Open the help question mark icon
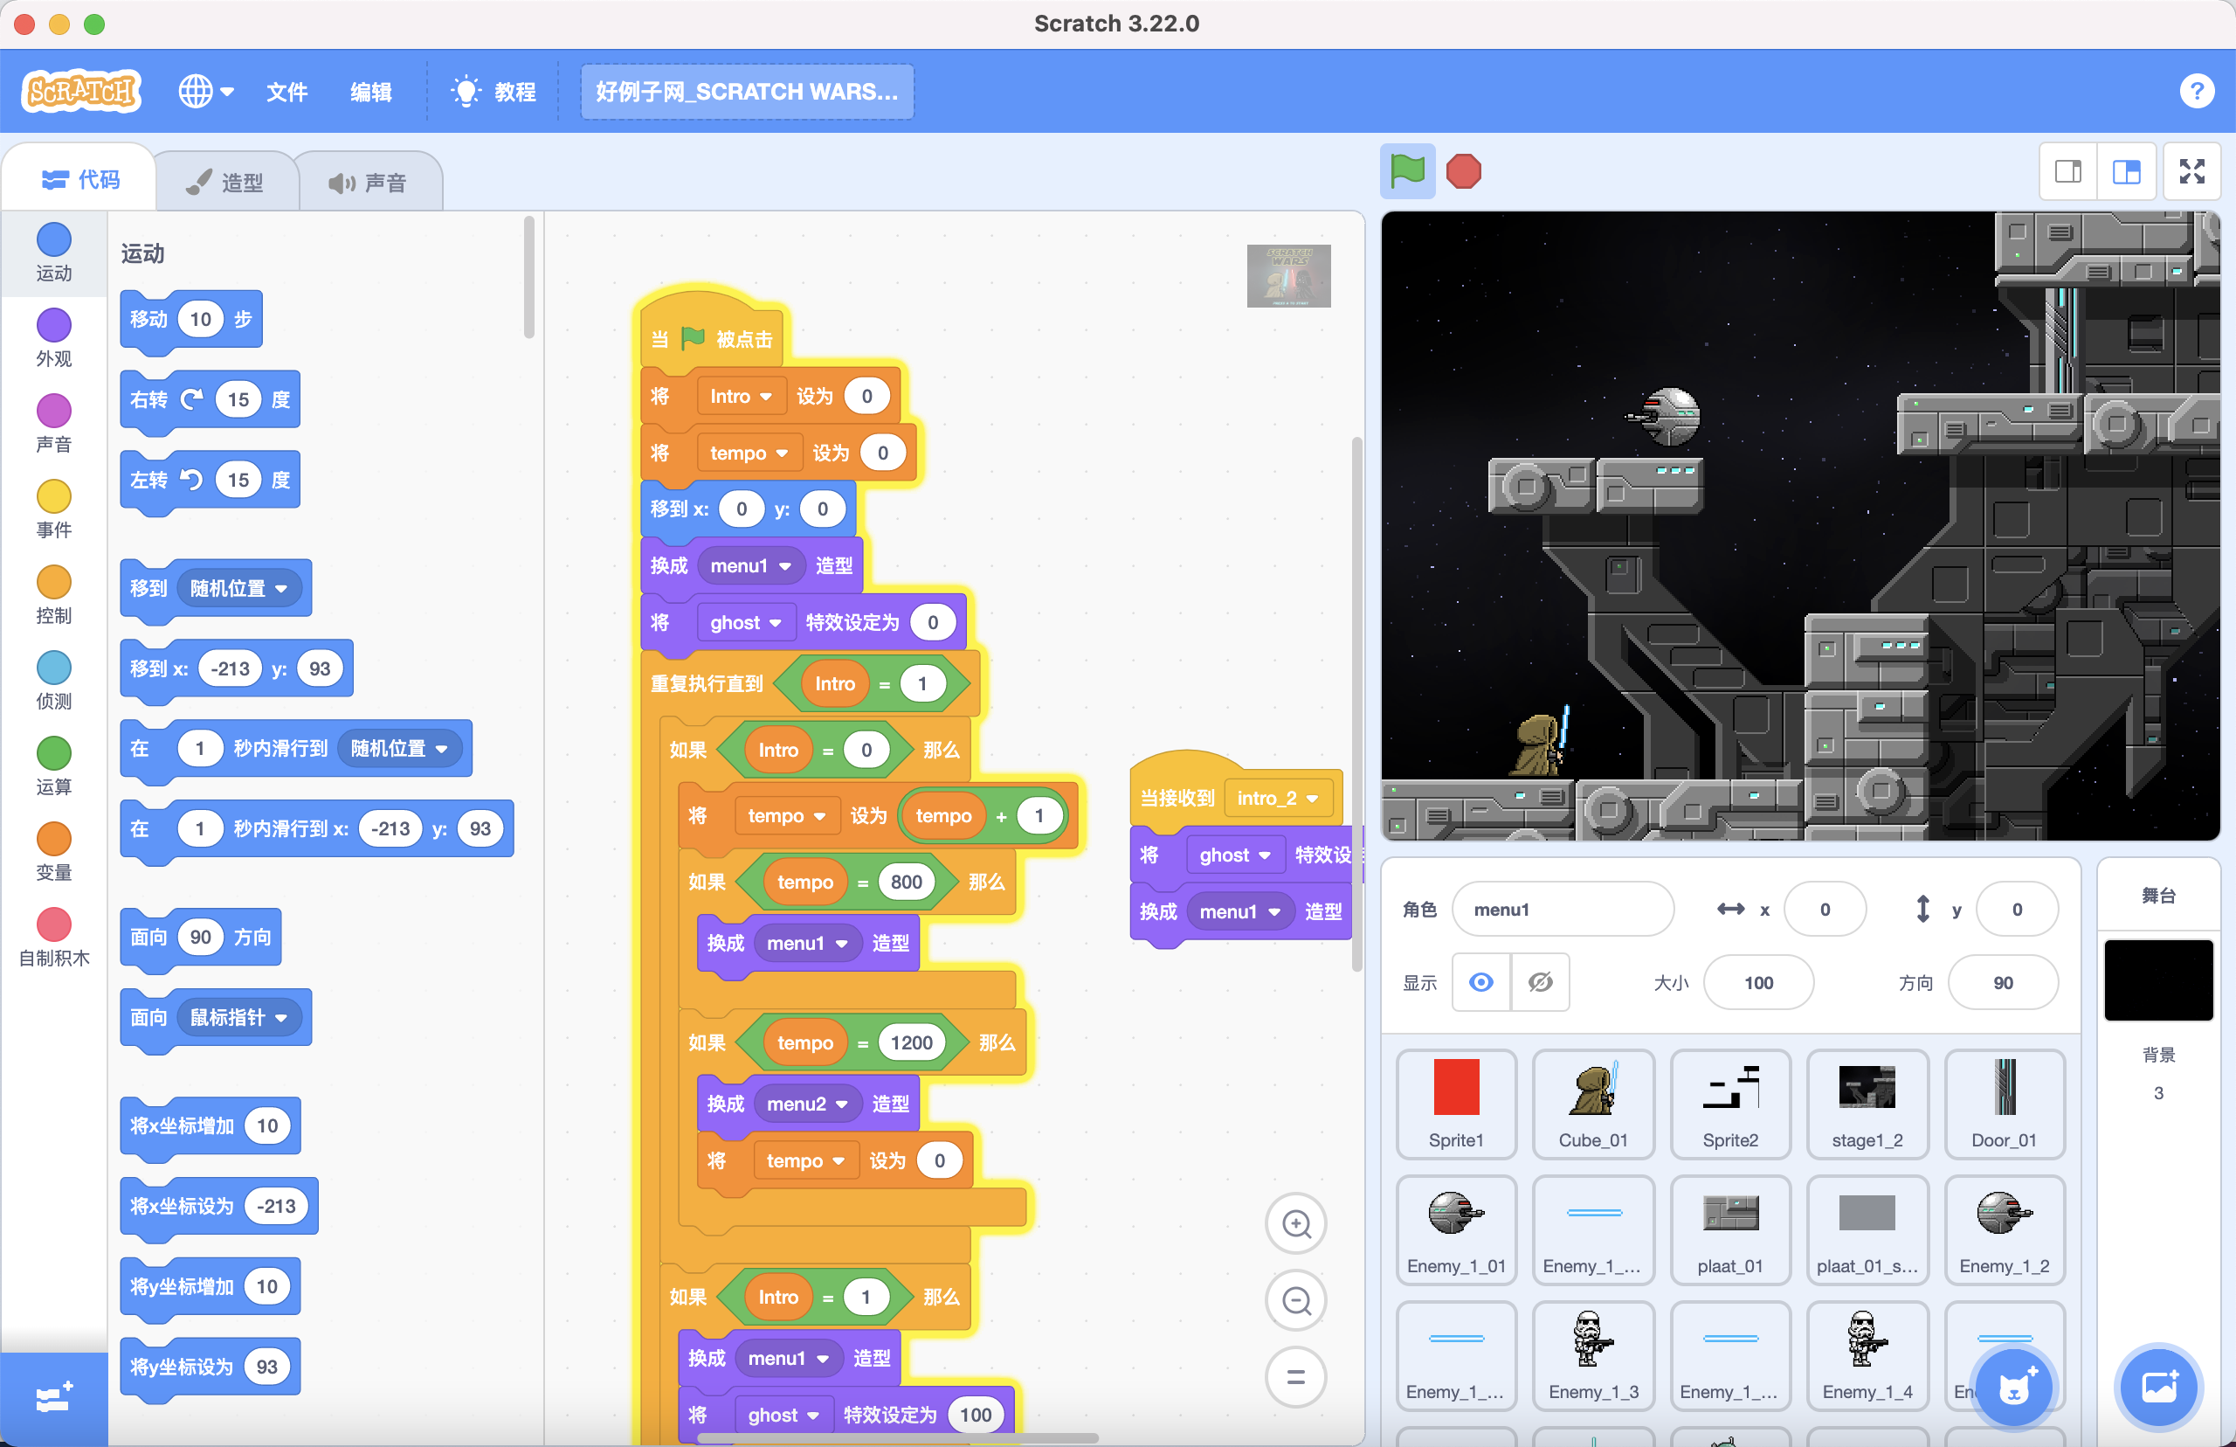This screenshot has width=2236, height=1447. point(2197,91)
